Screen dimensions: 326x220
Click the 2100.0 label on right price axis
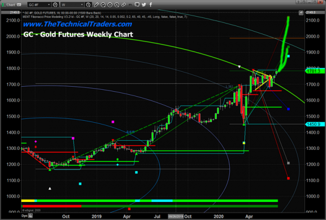312,21
